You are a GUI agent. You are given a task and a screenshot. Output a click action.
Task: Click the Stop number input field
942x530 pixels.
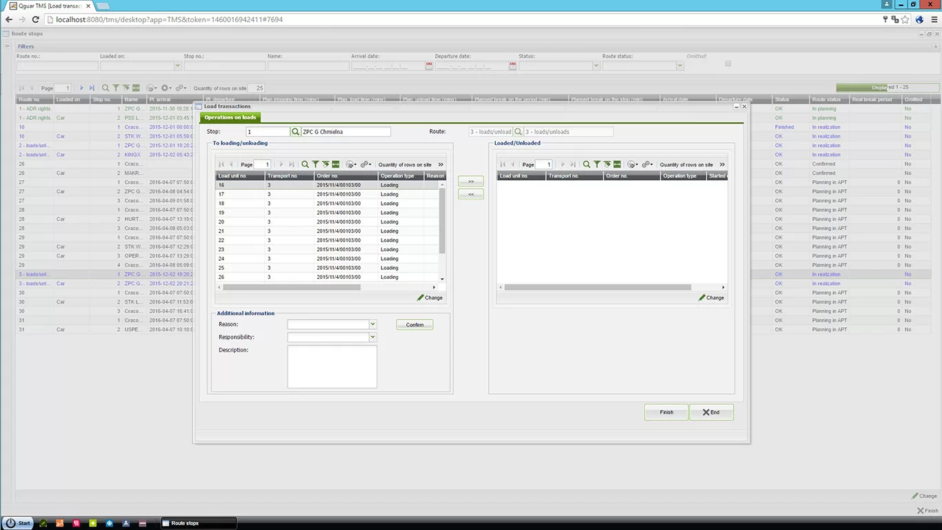tap(268, 132)
